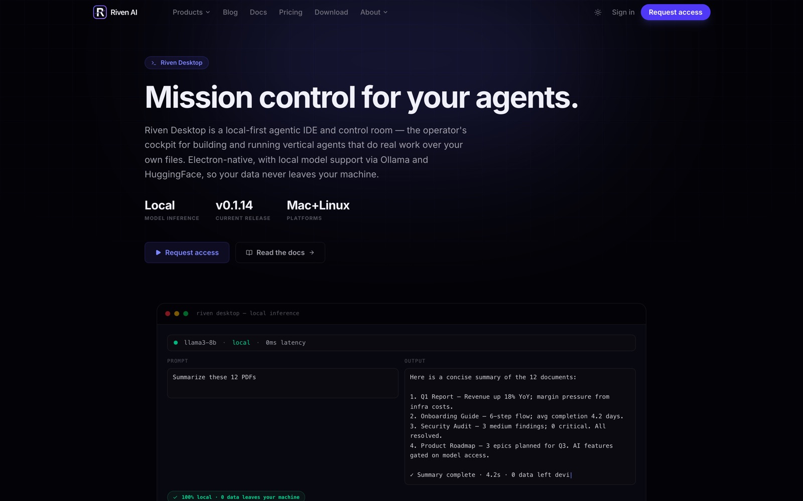This screenshot has width=803, height=501.
Task: Open the Docs nav item
Action: (258, 12)
